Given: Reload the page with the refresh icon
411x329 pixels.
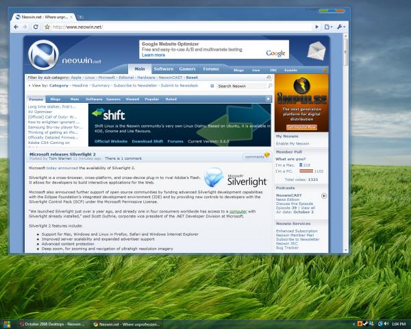Looking at the screenshot, I should [x=36, y=27].
